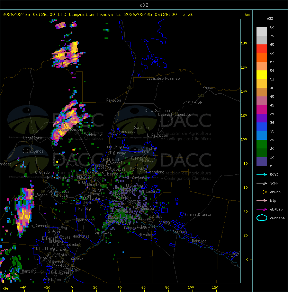The width and height of the screenshot is (288, 292).
Task: Click the 45 label in dBZ legend
Action: pos(272,97)
